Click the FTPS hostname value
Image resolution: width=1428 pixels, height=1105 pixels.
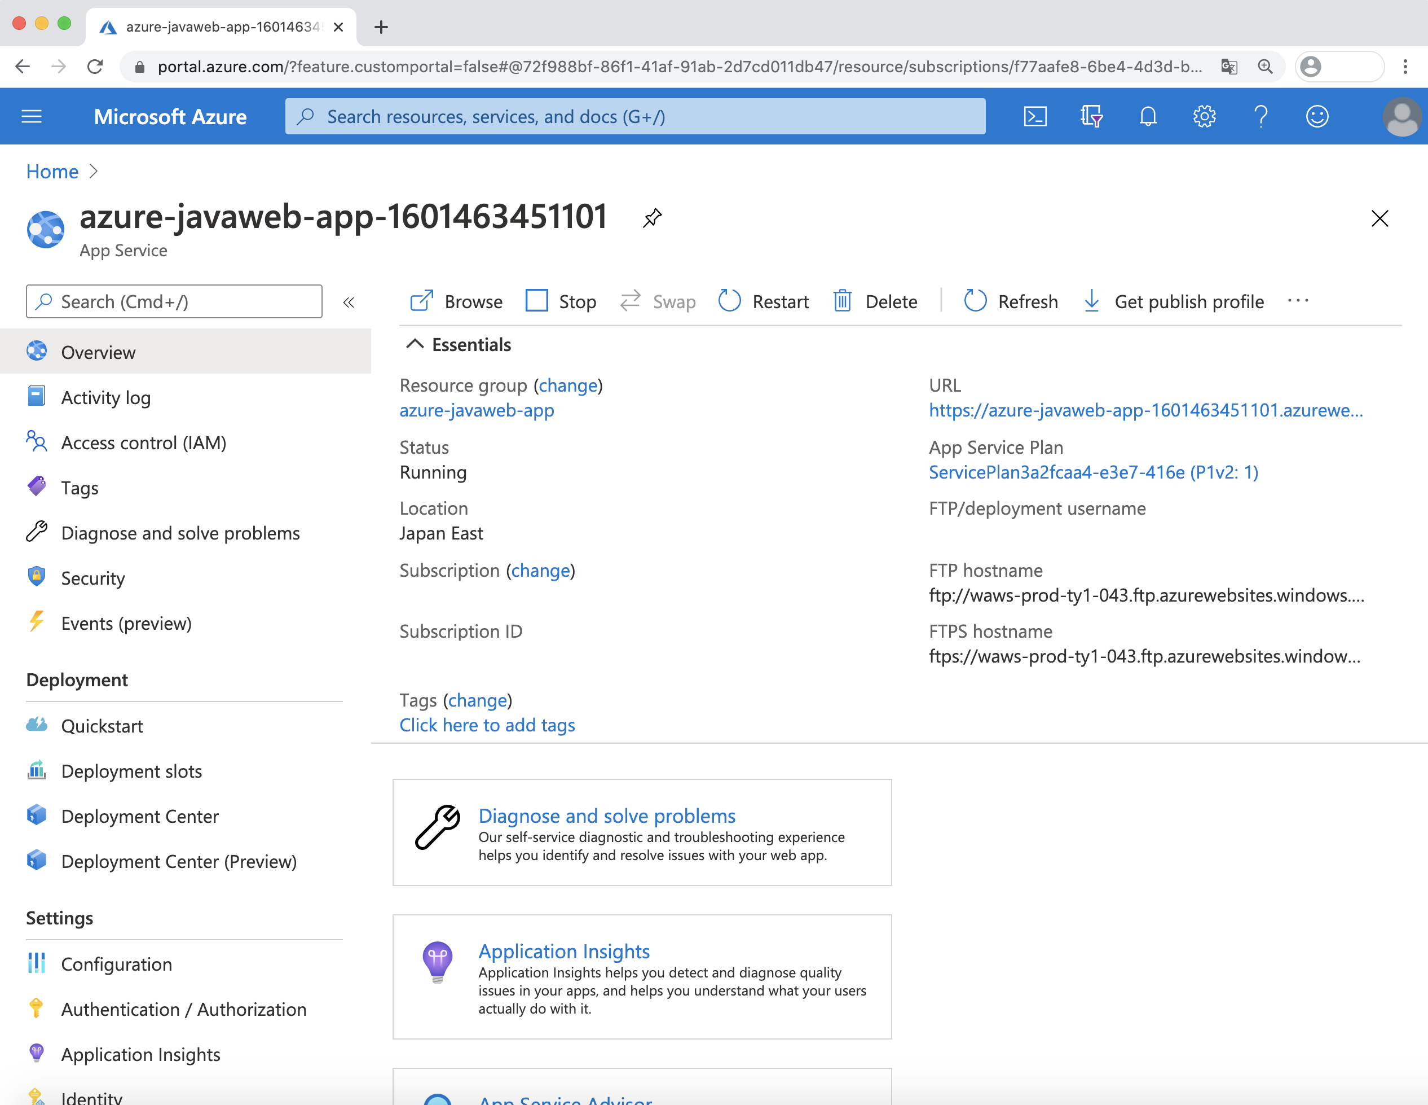click(x=1144, y=656)
